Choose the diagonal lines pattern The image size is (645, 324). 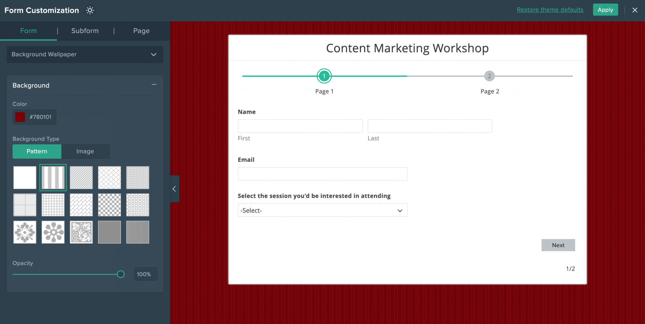click(81, 178)
